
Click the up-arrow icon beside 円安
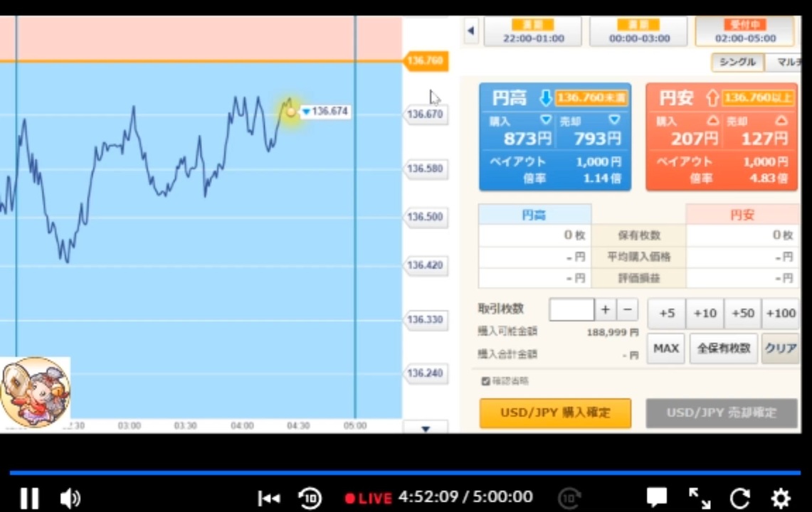pos(712,97)
